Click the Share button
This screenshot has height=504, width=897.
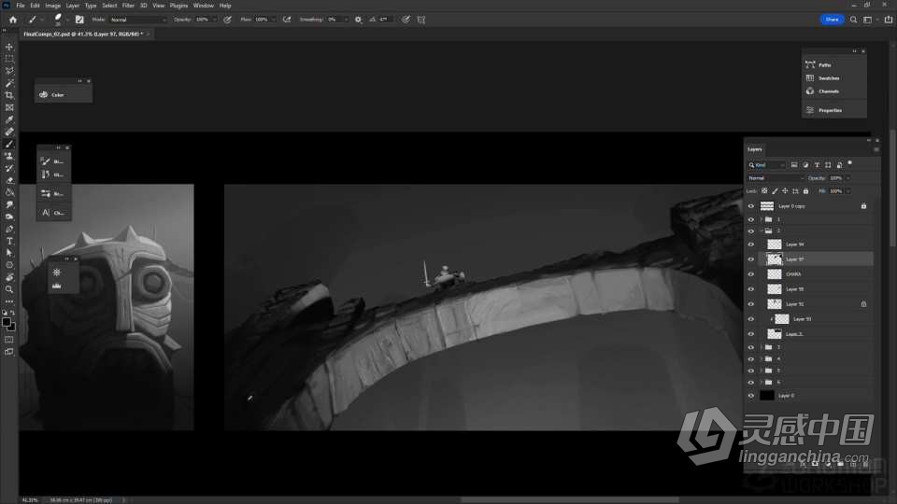[x=832, y=20]
